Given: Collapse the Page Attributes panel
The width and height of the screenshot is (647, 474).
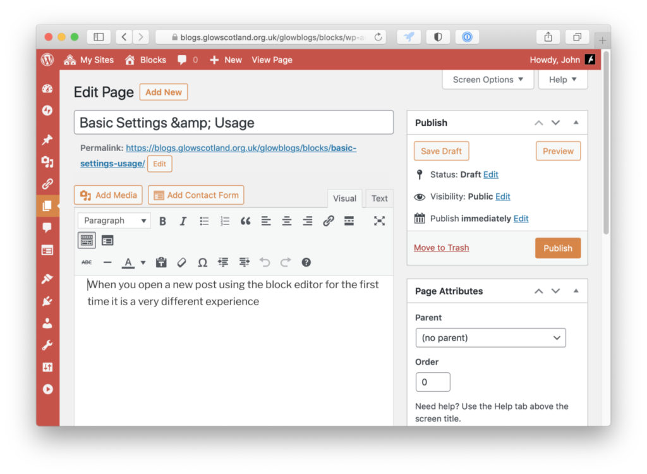Looking at the screenshot, I should click(x=576, y=291).
